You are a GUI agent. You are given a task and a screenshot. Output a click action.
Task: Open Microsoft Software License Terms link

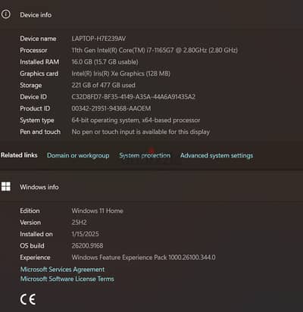(x=67, y=279)
